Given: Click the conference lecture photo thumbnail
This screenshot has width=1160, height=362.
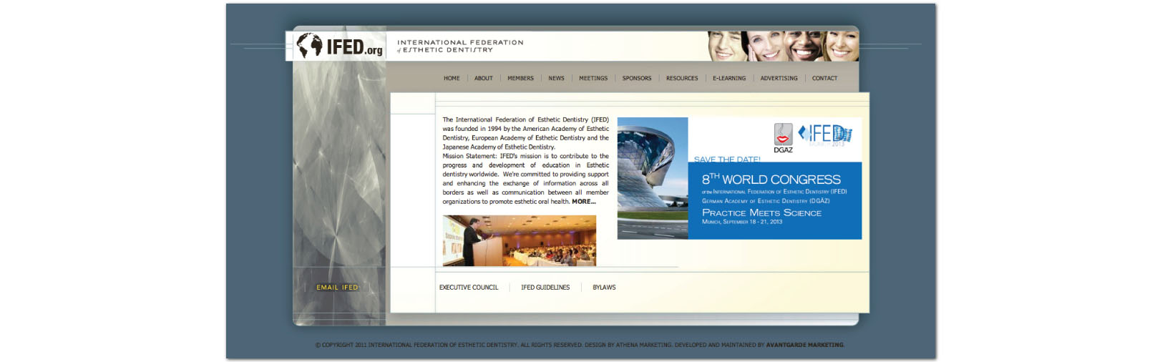Looking at the screenshot, I should coord(519,241).
